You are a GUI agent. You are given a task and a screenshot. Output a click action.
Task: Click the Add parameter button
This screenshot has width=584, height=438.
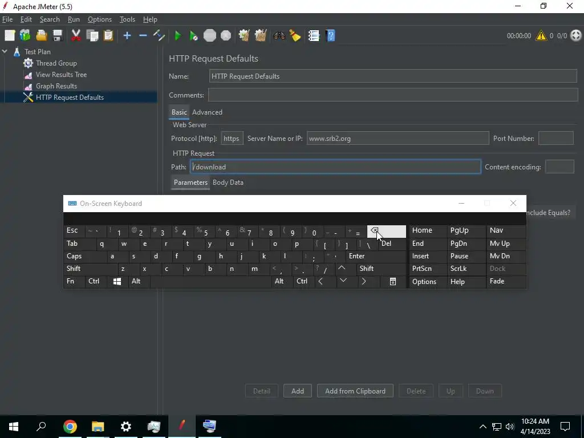click(x=297, y=391)
